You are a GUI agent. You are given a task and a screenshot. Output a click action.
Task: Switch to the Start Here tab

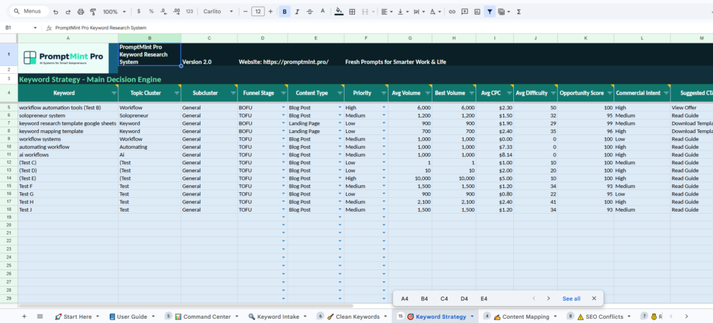tap(77, 317)
